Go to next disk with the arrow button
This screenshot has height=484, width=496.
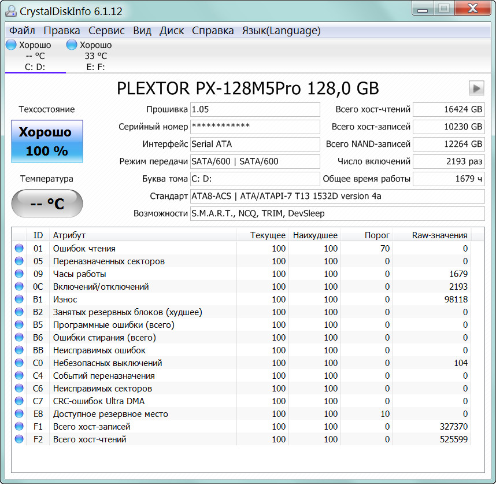(x=476, y=88)
